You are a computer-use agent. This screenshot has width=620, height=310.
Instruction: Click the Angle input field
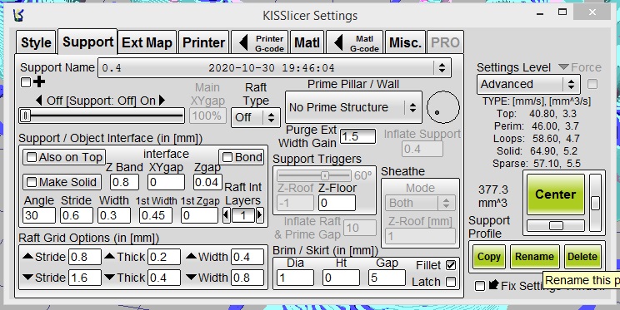38,216
